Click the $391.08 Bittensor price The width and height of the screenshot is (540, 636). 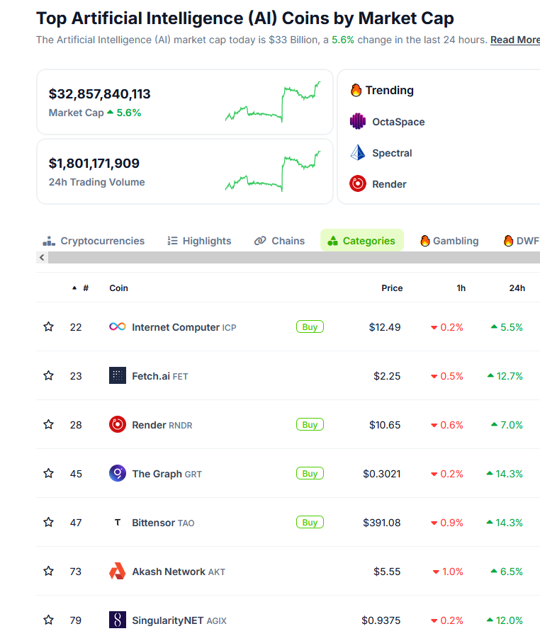point(382,523)
